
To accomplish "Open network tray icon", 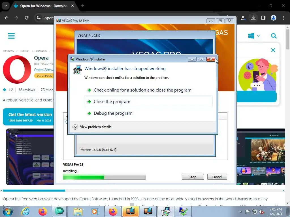I will pos(255,212).
